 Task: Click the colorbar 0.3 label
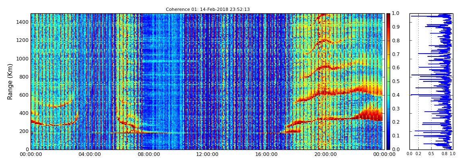396,108
